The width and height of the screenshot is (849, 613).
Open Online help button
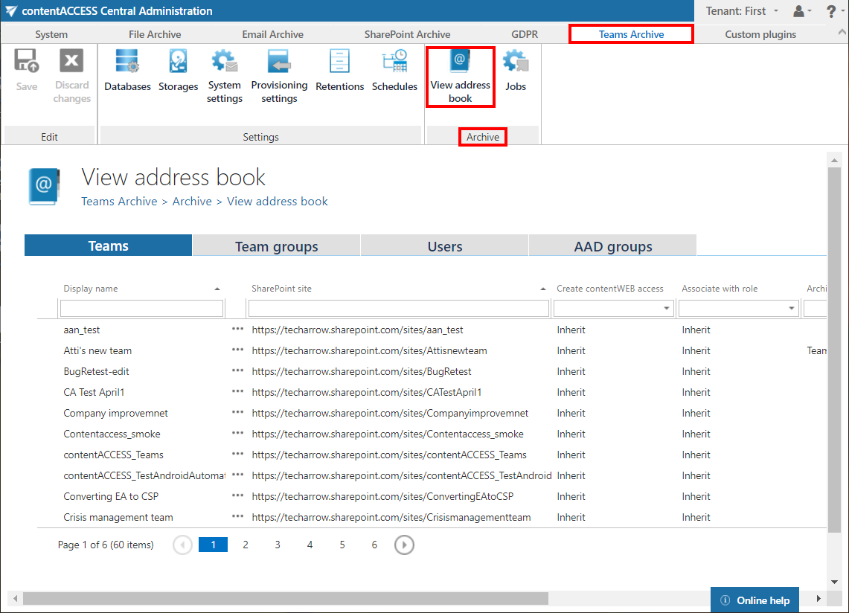coord(755,600)
